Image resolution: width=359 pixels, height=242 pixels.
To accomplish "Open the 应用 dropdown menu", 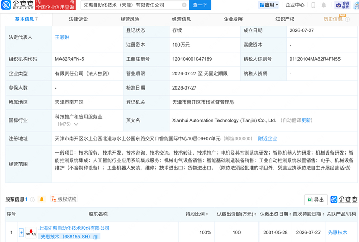I will tap(269, 5).
